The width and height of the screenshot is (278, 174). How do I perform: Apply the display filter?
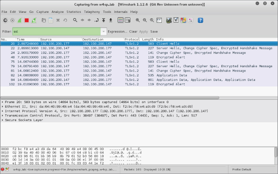(143, 31)
